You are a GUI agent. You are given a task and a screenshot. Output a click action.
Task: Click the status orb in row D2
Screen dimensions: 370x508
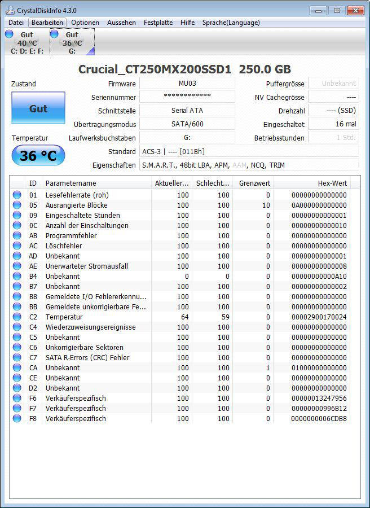click(17, 388)
